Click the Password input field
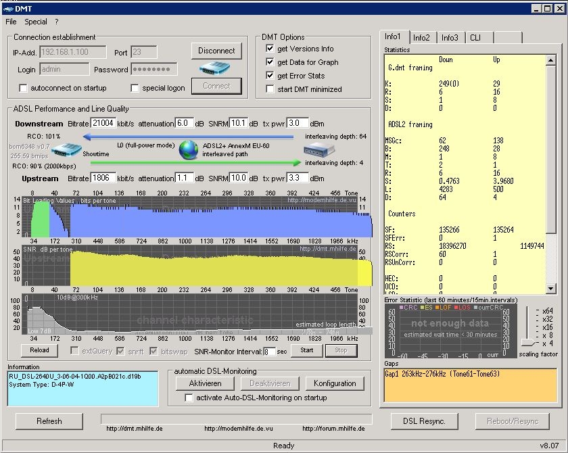The image size is (568, 453). (x=154, y=69)
